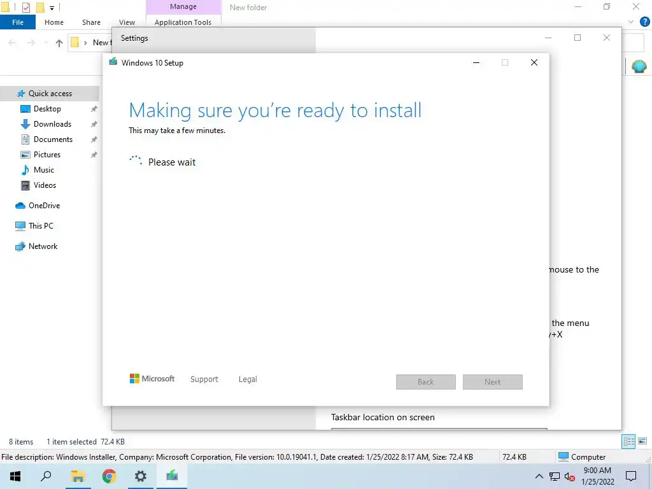Switch to the Home ribbon tab

pyautogui.click(x=54, y=22)
